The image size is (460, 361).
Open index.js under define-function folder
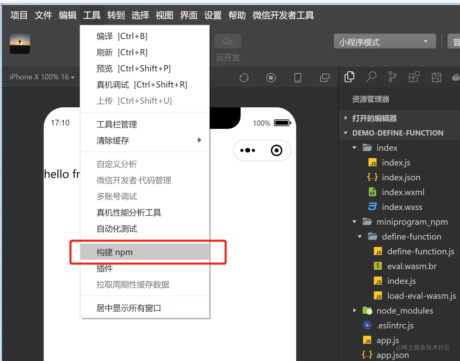[x=399, y=281]
